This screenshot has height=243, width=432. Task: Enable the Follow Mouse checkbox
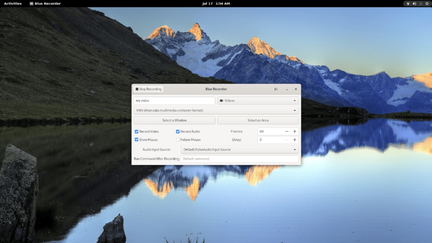click(x=178, y=140)
